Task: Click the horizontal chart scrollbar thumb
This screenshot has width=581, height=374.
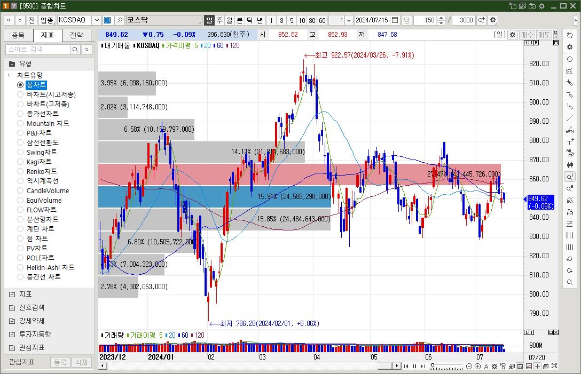Action: (385, 366)
